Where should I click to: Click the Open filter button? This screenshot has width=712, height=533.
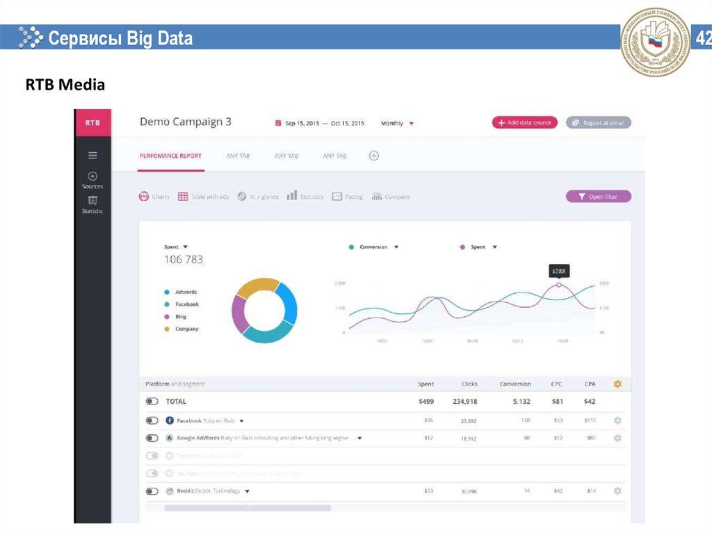click(598, 197)
